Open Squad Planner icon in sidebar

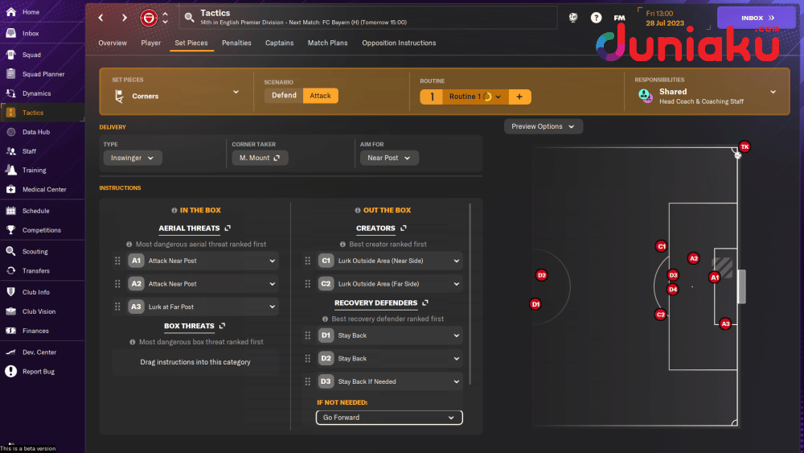pyautogui.click(x=10, y=74)
